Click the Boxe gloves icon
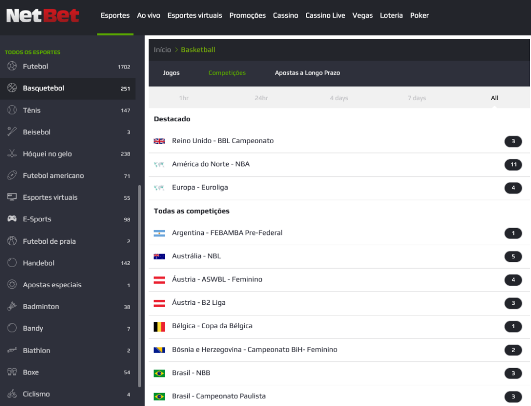This screenshot has height=406, width=531. point(12,372)
